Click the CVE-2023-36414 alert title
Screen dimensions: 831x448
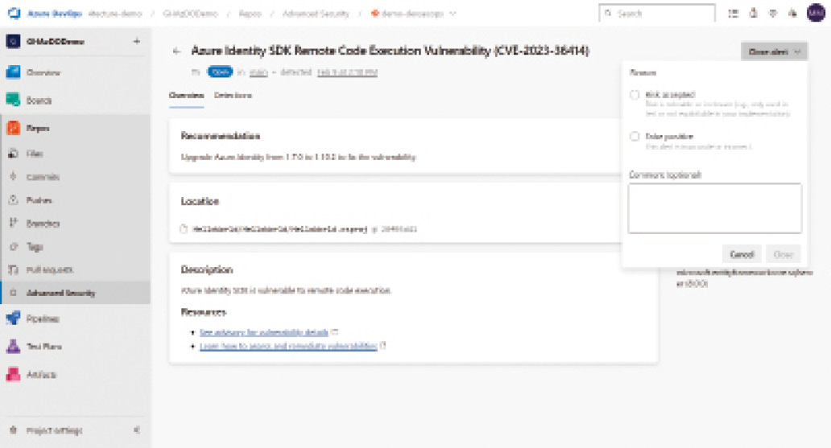(390, 51)
